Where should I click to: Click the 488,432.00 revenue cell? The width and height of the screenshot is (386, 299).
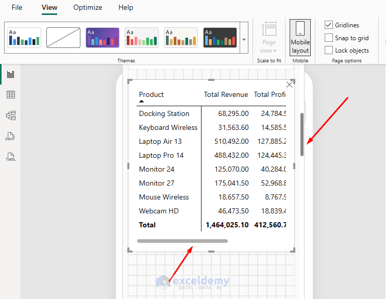(231, 155)
